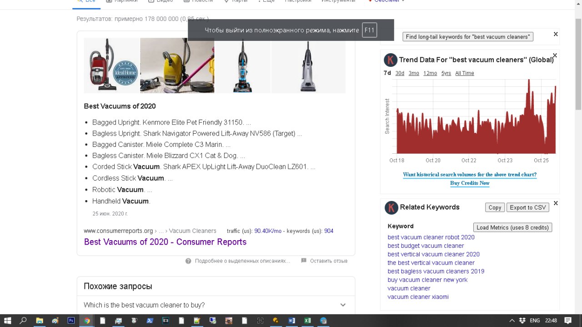Open the Dropbox tray icon
Image resolution: width=582 pixels, height=327 pixels.
point(523,321)
